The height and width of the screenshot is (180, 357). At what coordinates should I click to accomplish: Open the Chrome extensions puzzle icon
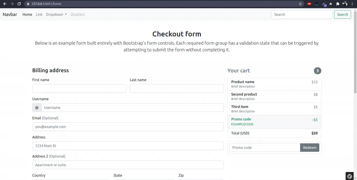pos(337,4)
